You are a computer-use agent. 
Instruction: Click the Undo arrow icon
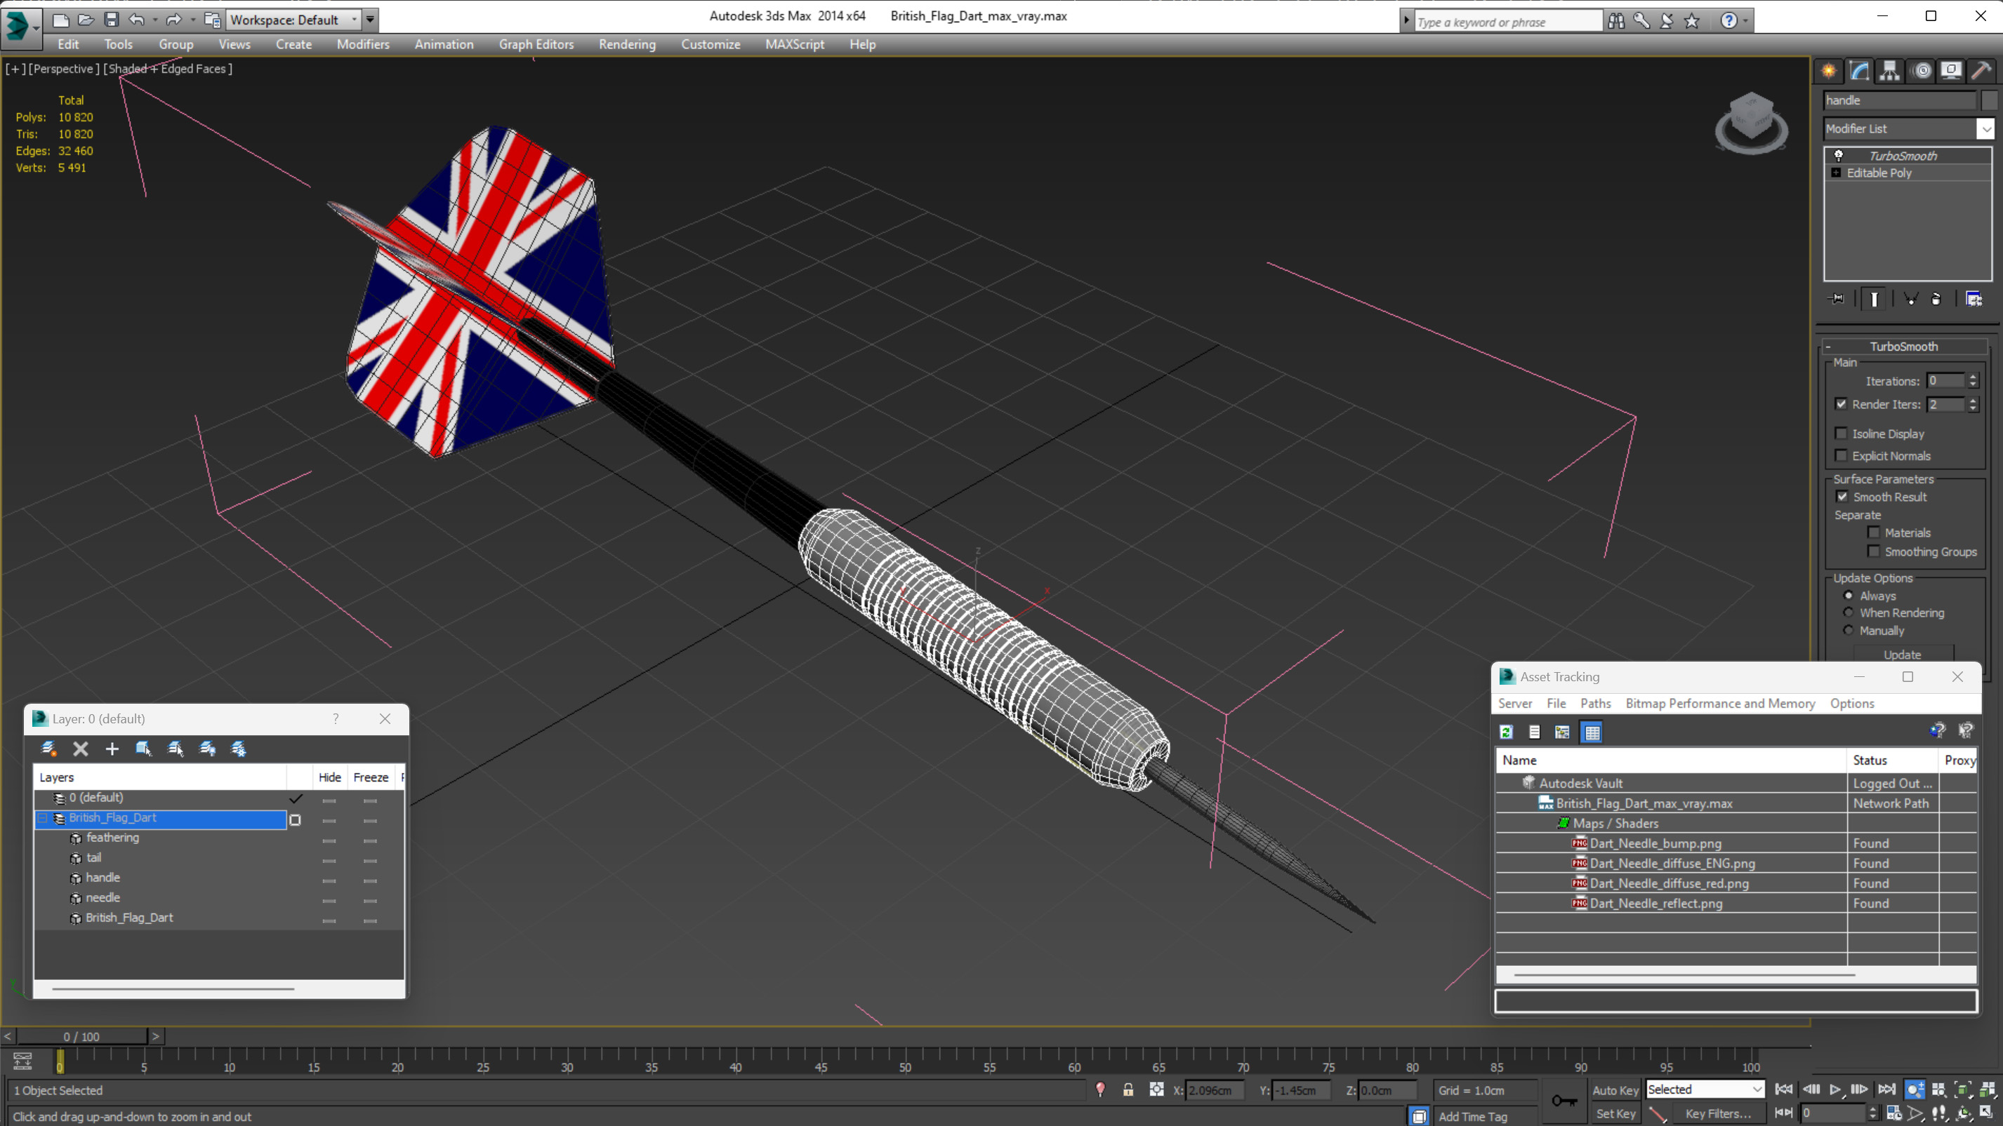point(137,20)
